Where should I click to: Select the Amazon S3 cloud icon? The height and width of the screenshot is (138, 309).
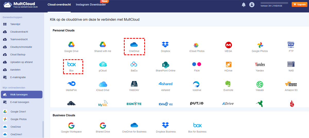(291, 84)
